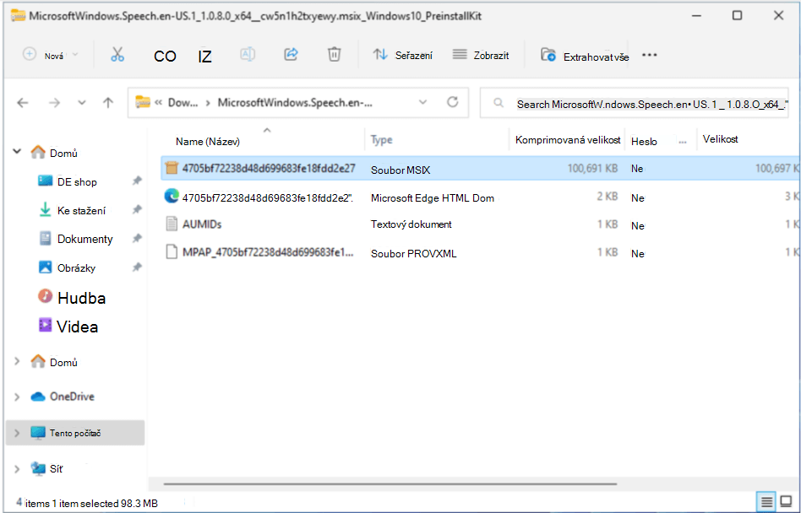Open the three-dots more options menu

(649, 55)
